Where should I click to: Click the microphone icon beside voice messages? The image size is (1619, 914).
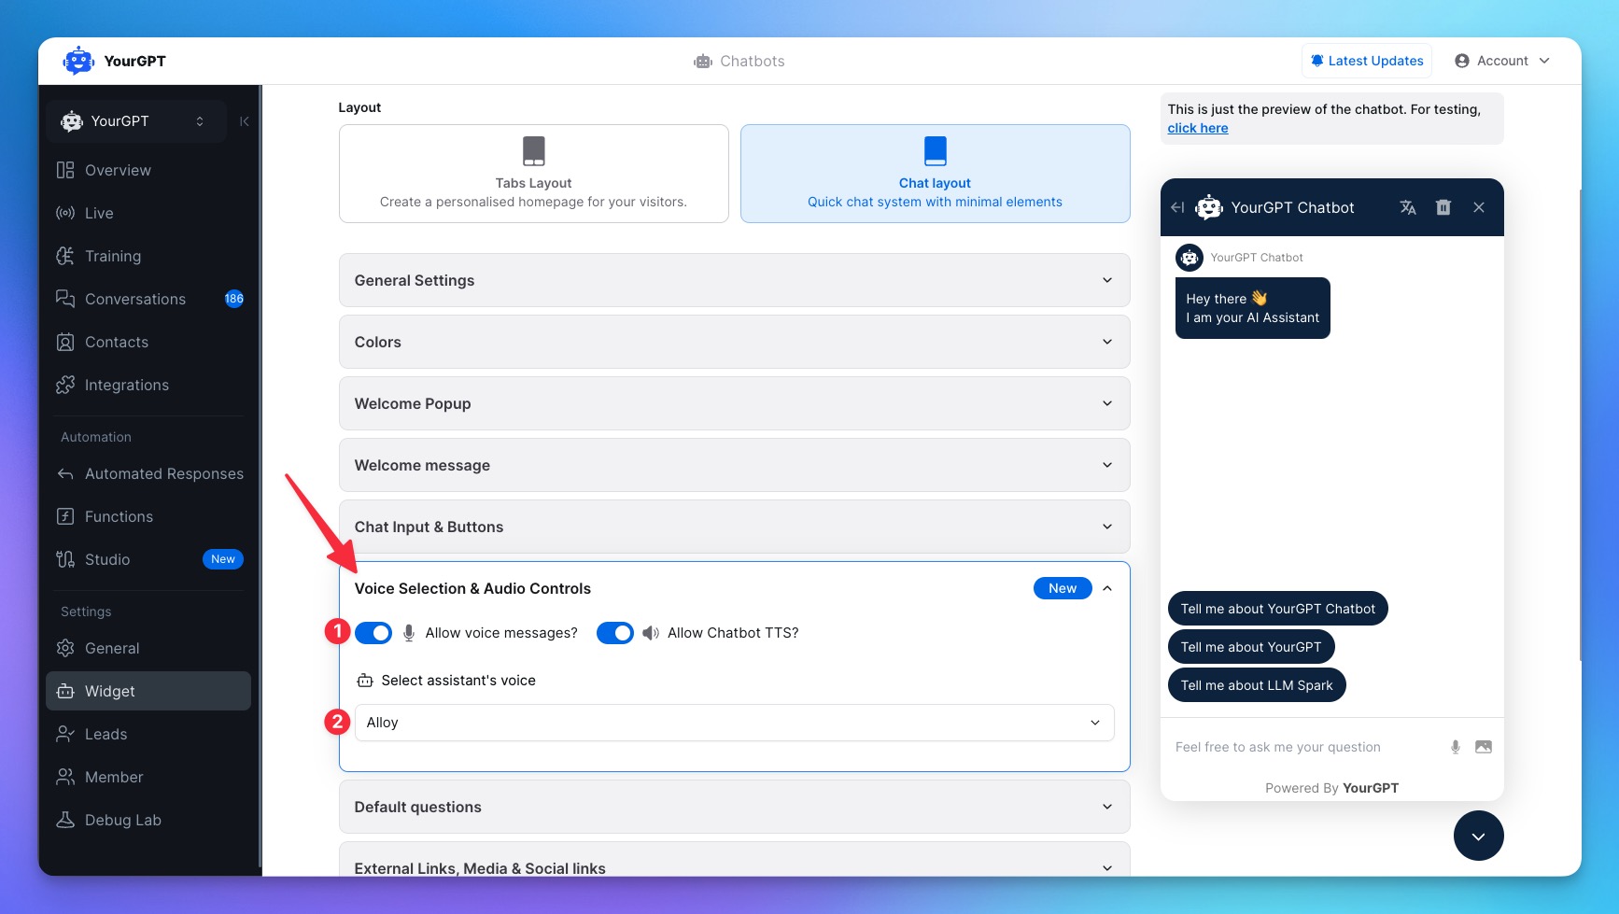409,633
